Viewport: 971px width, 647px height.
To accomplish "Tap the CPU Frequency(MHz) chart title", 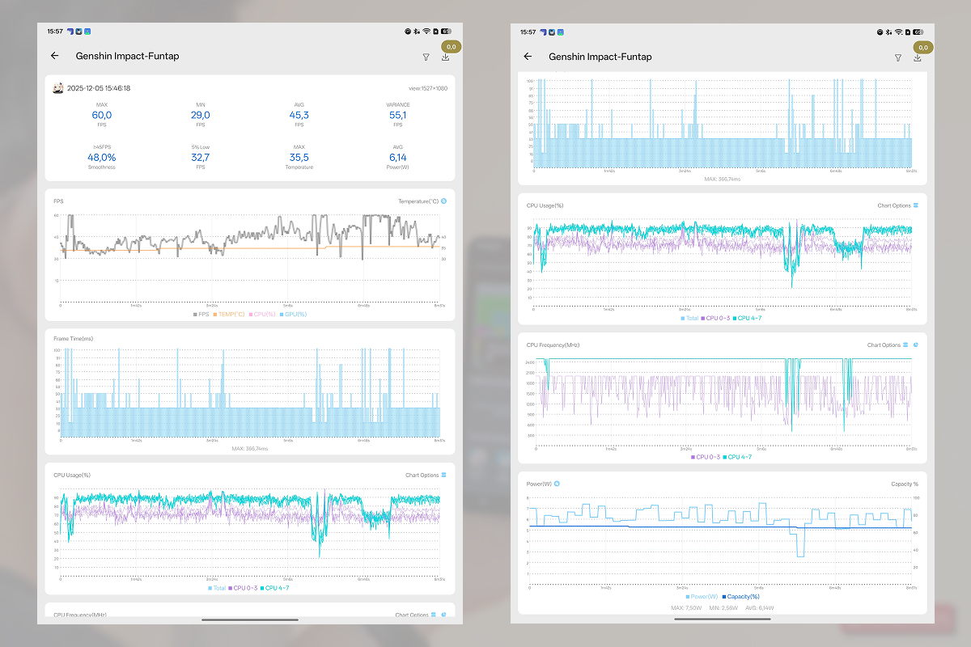I will coord(553,345).
